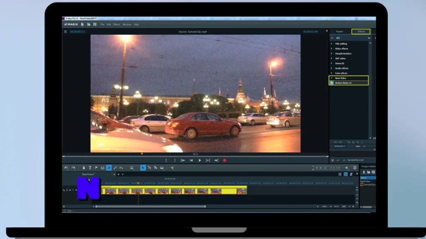The height and width of the screenshot is (239, 426).
Task: Switch to the Effects tab
Action: (361, 32)
